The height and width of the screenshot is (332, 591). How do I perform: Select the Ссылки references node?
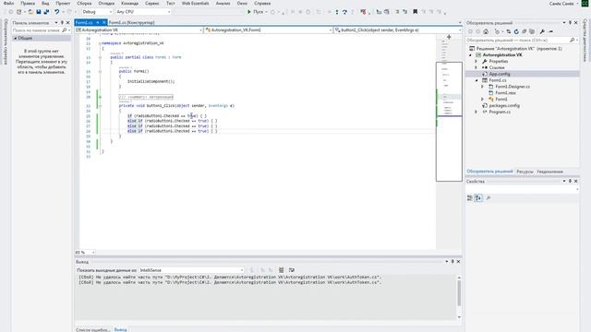coord(497,67)
